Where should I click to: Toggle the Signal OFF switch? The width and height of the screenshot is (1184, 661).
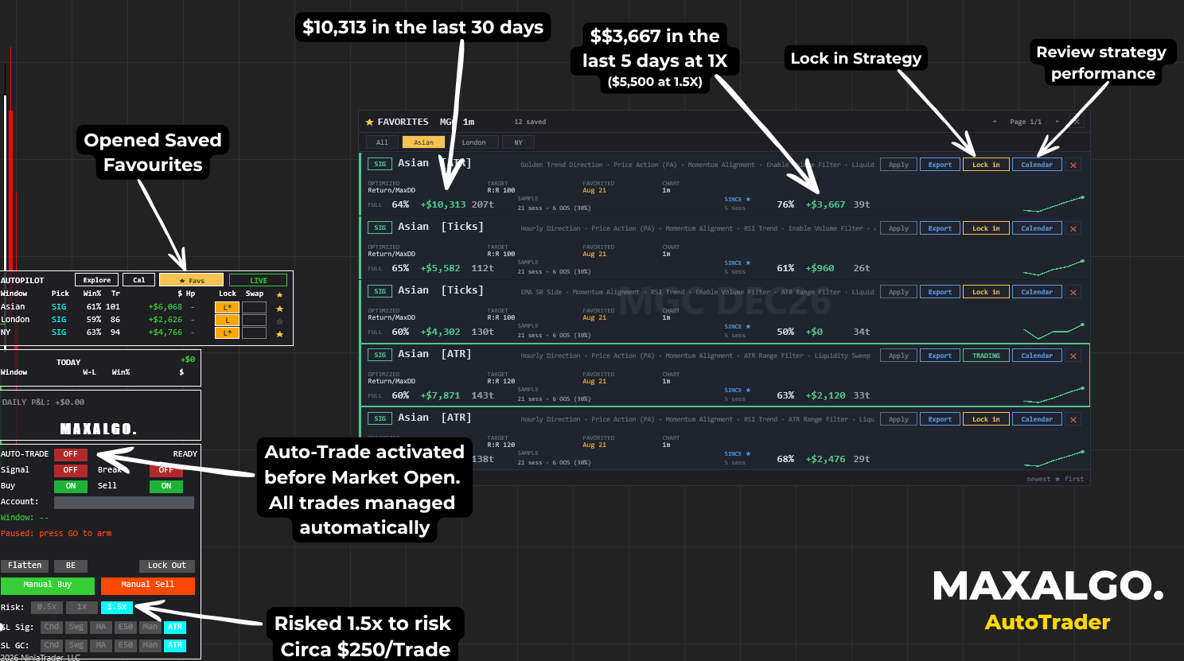[71, 470]
